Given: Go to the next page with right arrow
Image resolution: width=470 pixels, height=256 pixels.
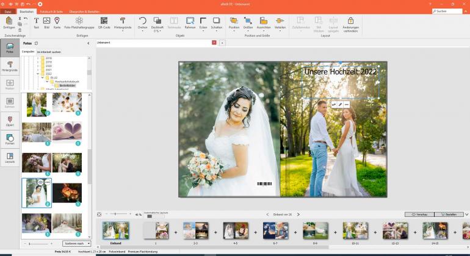Looking at the screenshot, I should click(298, 215).
